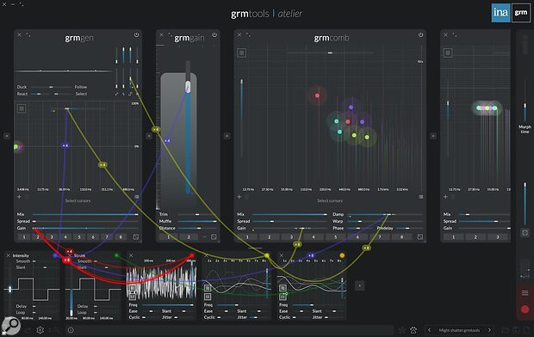534x337 pixels.
Task: Select grmcomb snapshot 6
Action: tap(357, 237)
